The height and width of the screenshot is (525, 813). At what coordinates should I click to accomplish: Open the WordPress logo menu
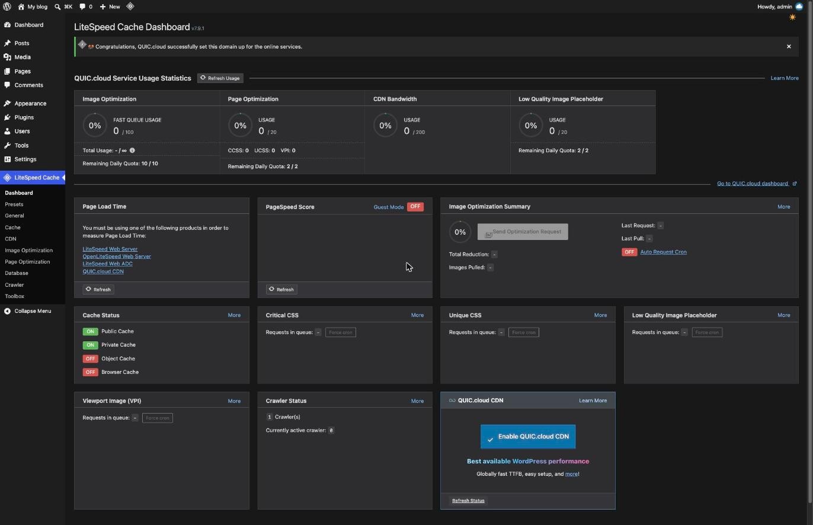[x=7, y=7]
